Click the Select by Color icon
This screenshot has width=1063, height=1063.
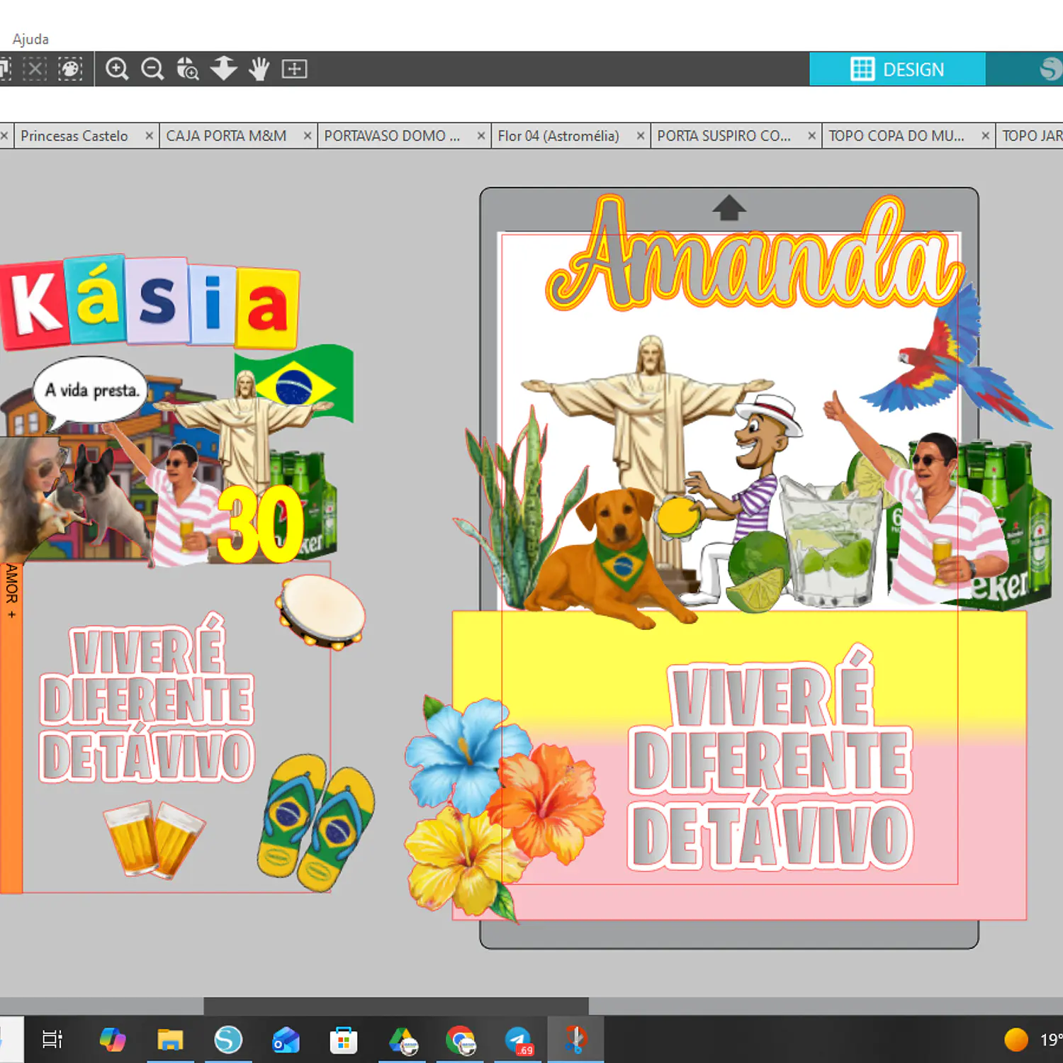click(69, 69)
